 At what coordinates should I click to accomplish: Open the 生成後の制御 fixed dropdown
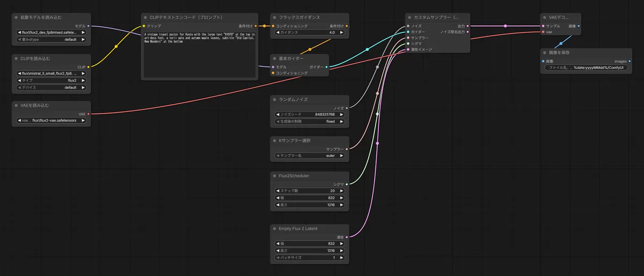coord(311,122)
